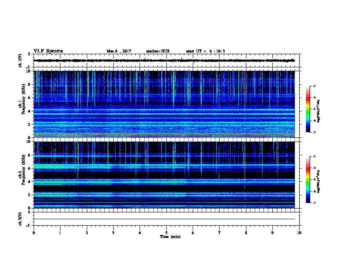Click time axis tick label "2"
Screen dimensions: 337x261
coord(87,233)
